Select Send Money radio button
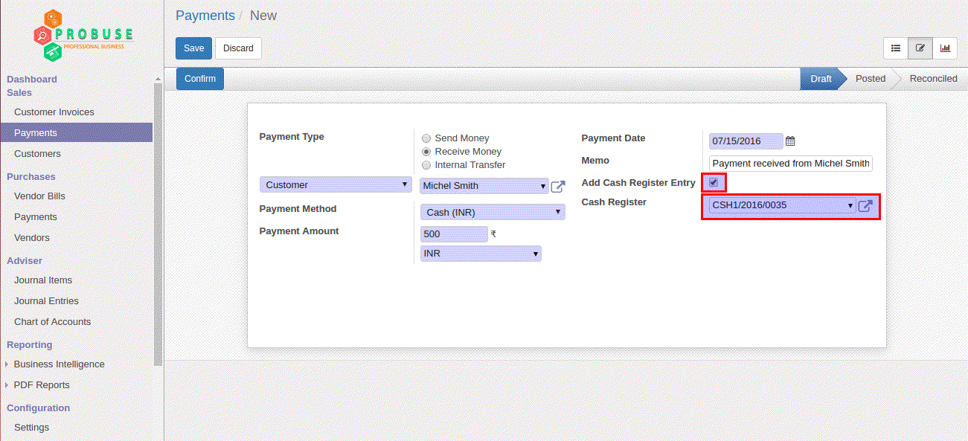 (426, 138)
